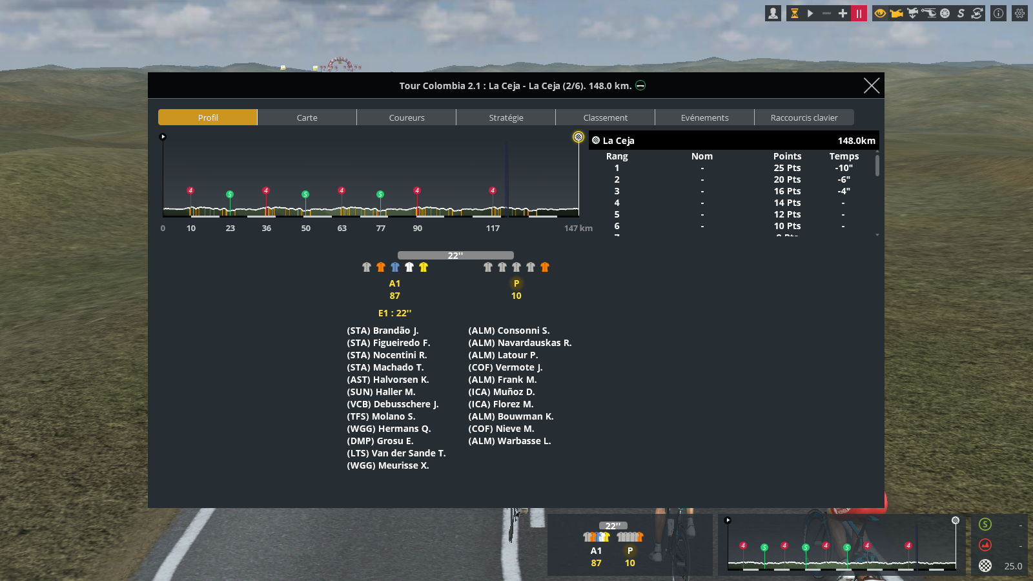1033x581 pixels.
Task: Open the Classement tab
Action: pyautogui.click(x=606, y=117)
